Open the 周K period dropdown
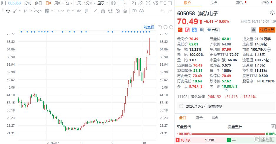 [59, 3]
